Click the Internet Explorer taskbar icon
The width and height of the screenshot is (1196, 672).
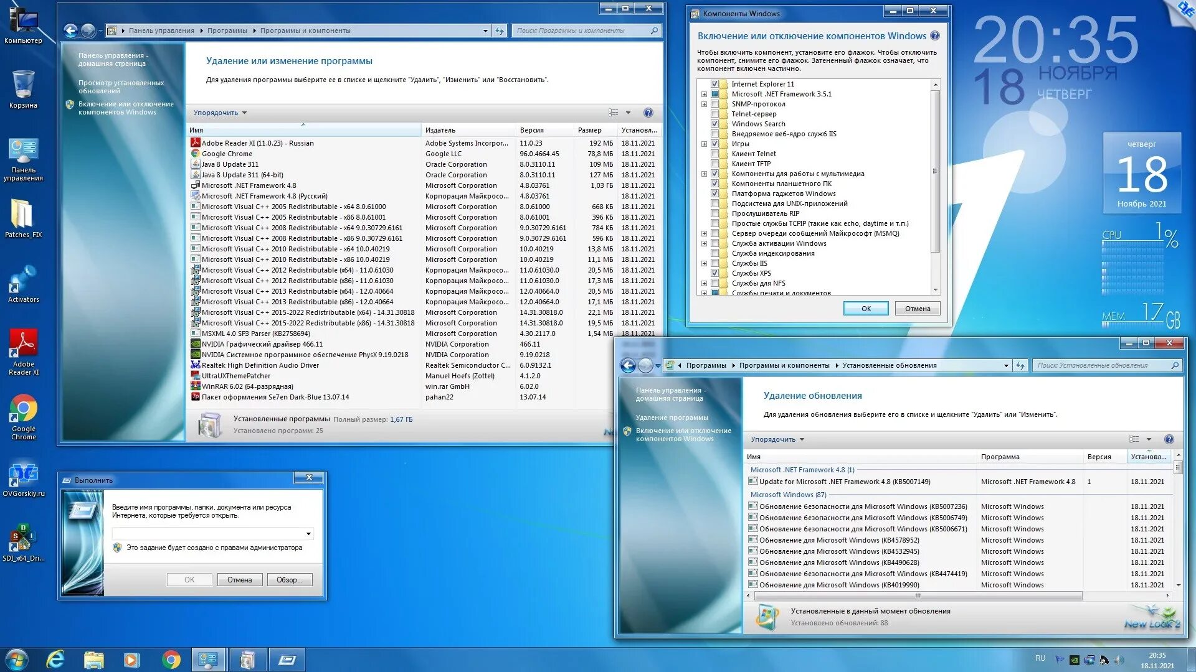tap(56, 660)
